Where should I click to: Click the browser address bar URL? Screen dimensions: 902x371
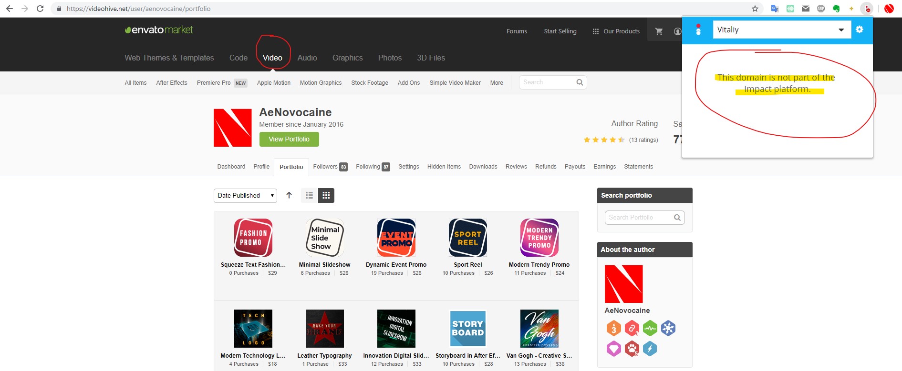coord(138,9)
